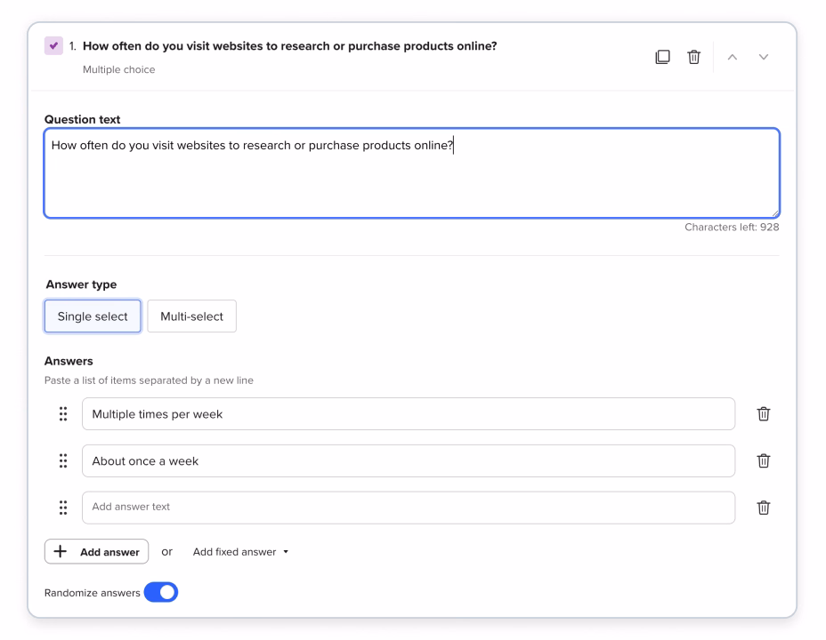The width and height of the screenshot is (826, 640).
Task: Click the purple multiple choice checkmark icon
Action: 53,46
